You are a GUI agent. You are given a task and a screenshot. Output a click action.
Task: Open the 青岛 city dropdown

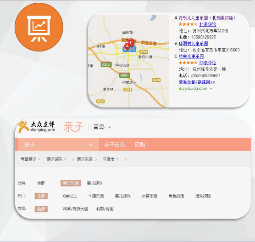(x=102, y=127)
